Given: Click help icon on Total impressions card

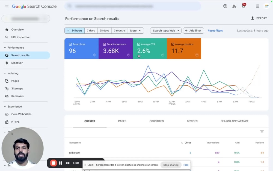Looking at the screenshot, I should 129,55.
